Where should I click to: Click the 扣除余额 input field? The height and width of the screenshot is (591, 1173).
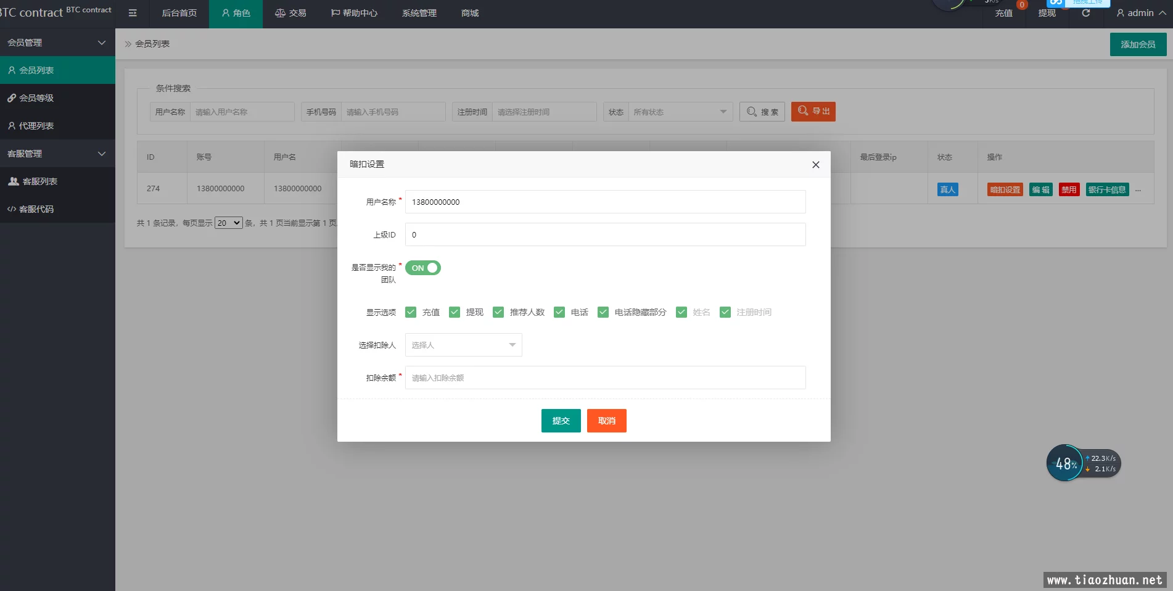pos(604,378)
